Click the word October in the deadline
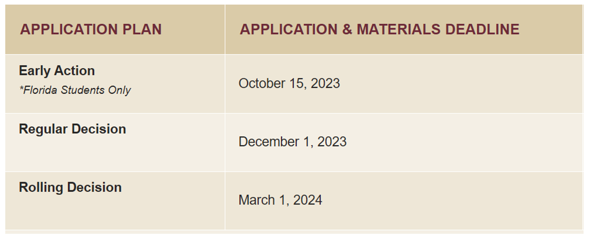The height and width of the screenshot is (238, 592). coord(262,84)
